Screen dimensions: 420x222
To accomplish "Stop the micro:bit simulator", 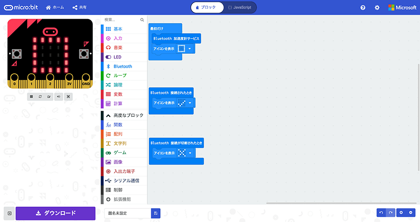I will (31, 97).
